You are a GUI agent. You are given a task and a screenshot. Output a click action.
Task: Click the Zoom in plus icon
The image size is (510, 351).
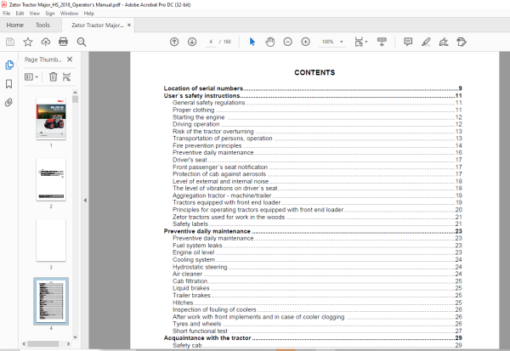coord(305,42)
